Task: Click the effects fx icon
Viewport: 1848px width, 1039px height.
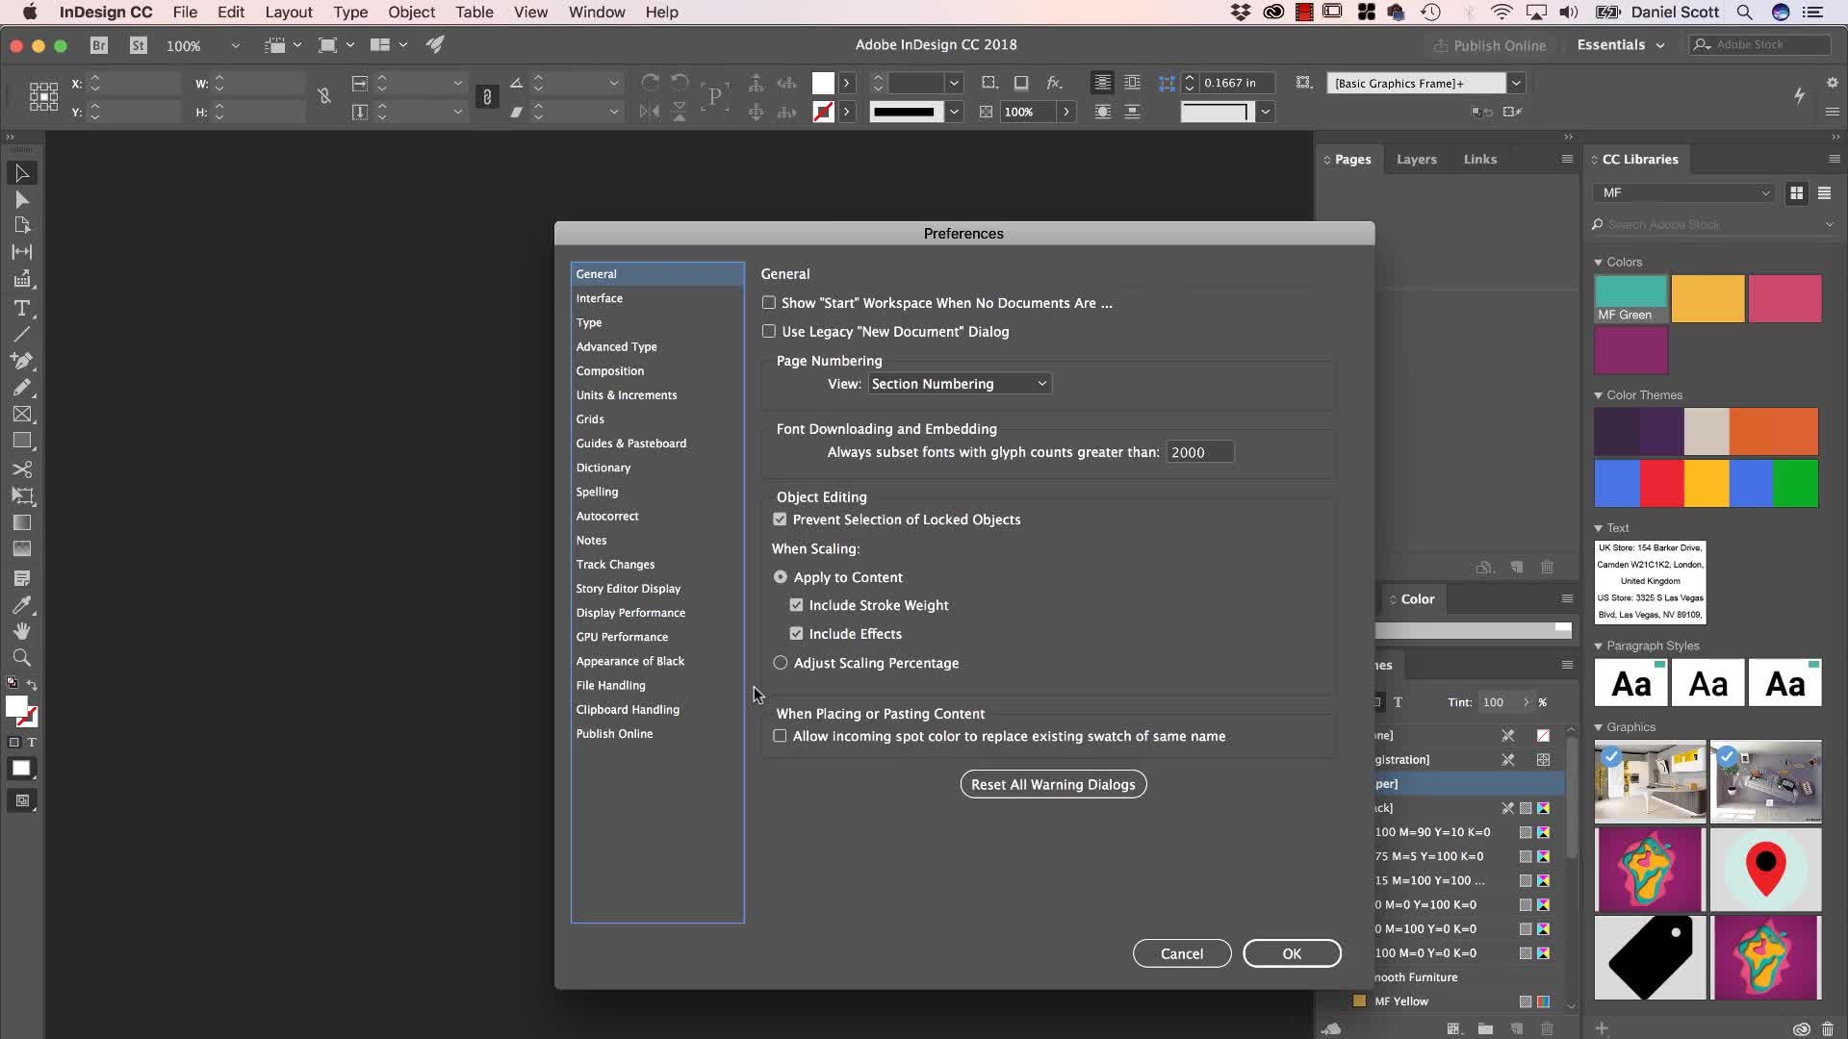Action: 1054,83
